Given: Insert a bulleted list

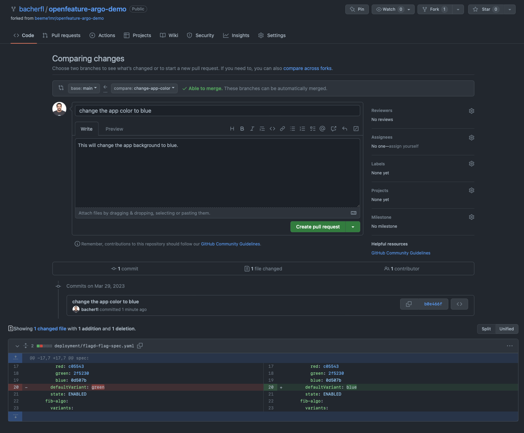Looking at the screenshot, I should pos(293,129).
